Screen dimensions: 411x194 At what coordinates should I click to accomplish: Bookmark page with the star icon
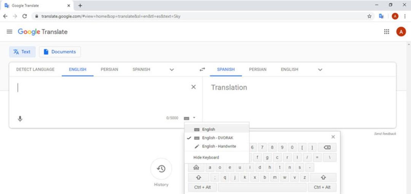pos(369,16)
